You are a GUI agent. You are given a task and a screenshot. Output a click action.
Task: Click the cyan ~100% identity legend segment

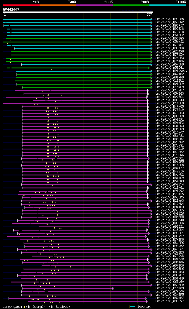point(168,5)
